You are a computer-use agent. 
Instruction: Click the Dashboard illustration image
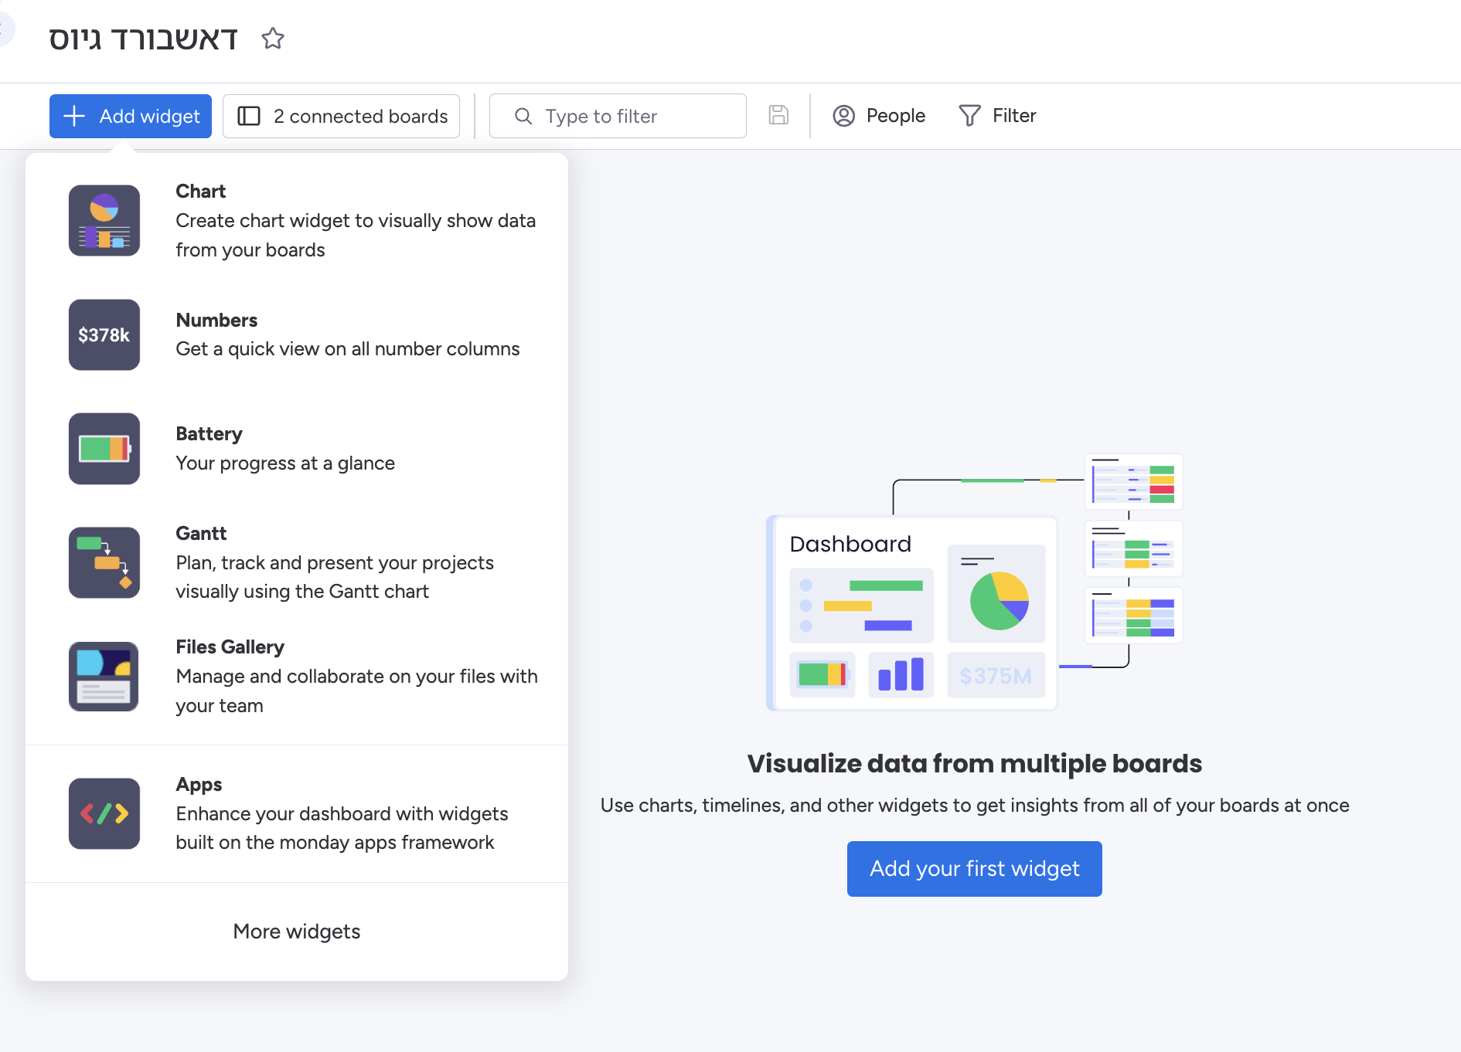click(x=974, y=583)
